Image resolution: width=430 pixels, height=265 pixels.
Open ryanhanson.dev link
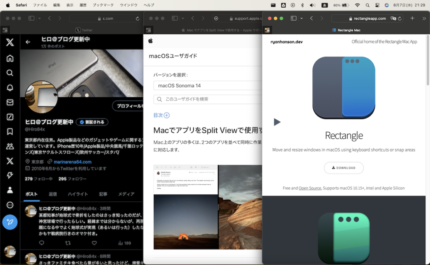coord(286,42)
